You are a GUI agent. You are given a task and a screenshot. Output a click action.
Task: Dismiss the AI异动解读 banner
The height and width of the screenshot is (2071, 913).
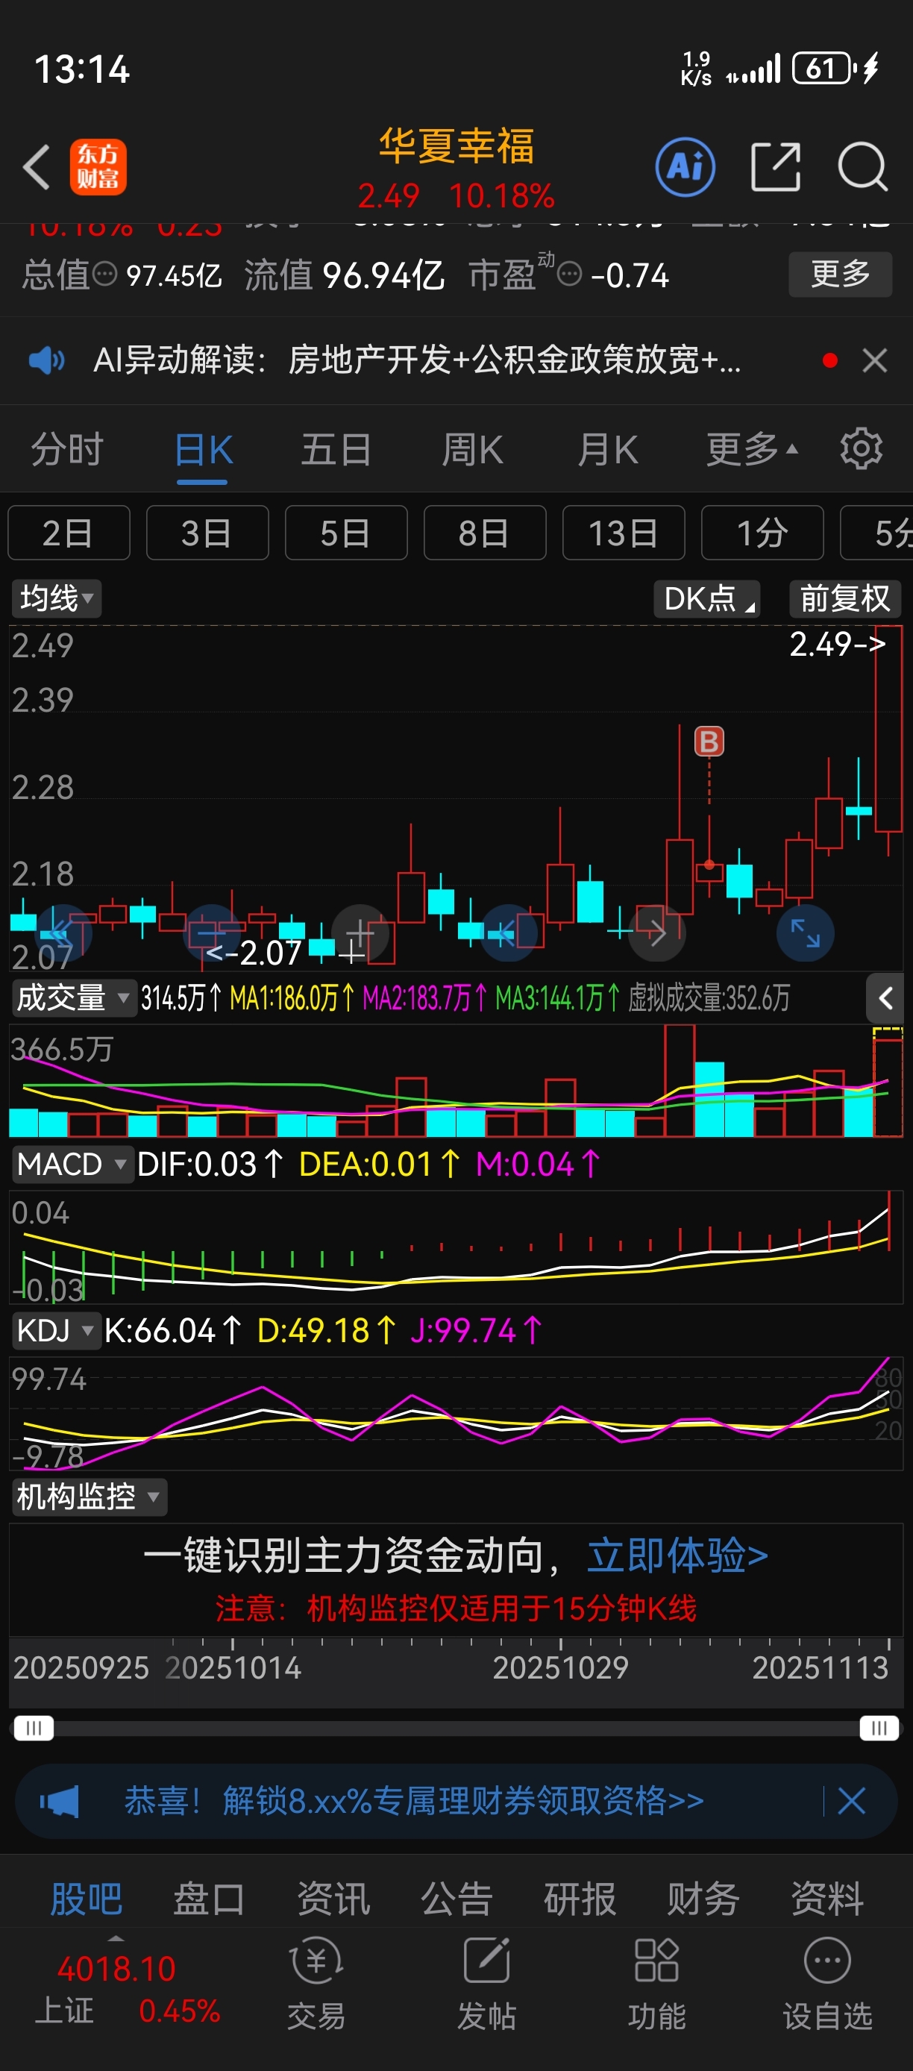pos(874,360)
